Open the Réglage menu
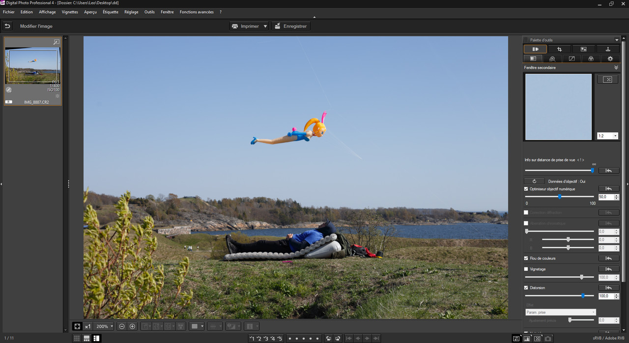The width and height of the screenshot is (629, 343). (131, 12)
